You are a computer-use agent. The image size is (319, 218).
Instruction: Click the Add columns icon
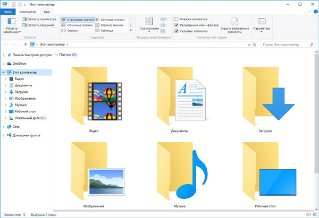[x=163, y=25]
